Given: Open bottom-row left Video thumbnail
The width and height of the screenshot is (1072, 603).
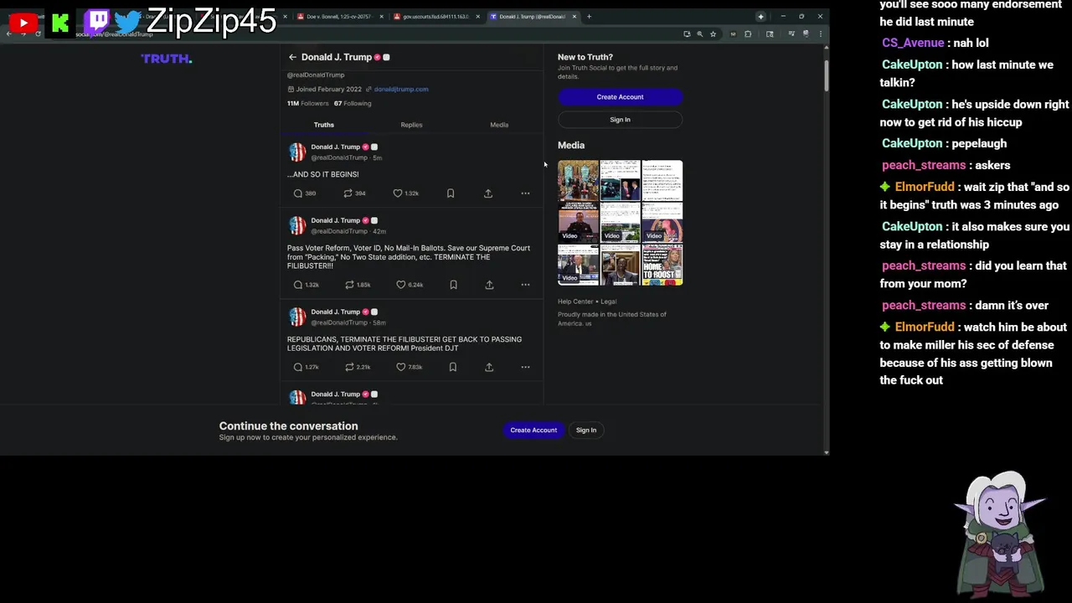Looking at the screenshot, I should click(578, 265).
